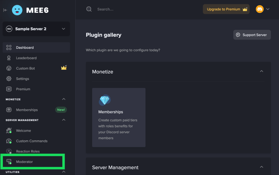The height and width of the screenshot is (175, 279).
Task: Click the Settings gear icon
Action: 9,79
